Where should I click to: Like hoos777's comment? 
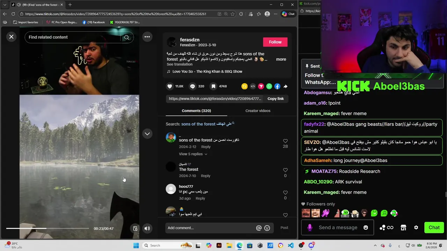tap(285, 192)
